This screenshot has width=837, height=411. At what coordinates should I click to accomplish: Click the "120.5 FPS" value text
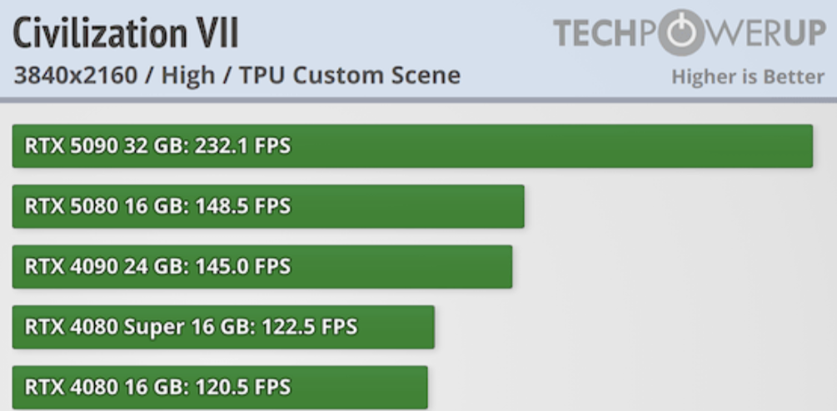pyautogui.click(x=242, y=387)
